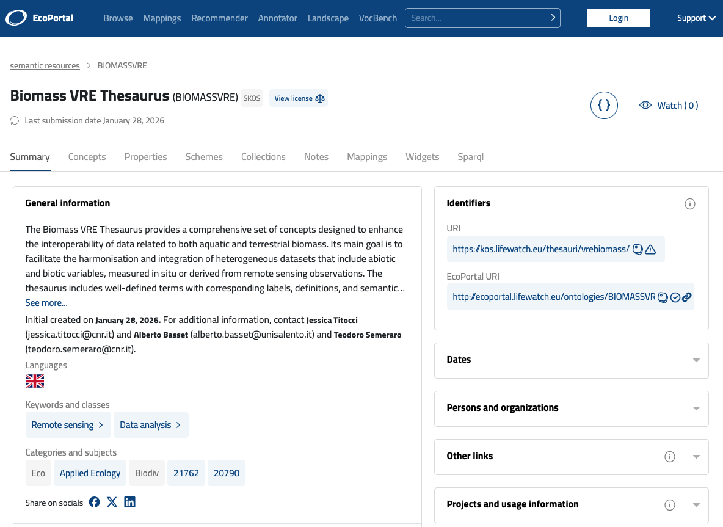Expand the Other links section

(696, 457)
